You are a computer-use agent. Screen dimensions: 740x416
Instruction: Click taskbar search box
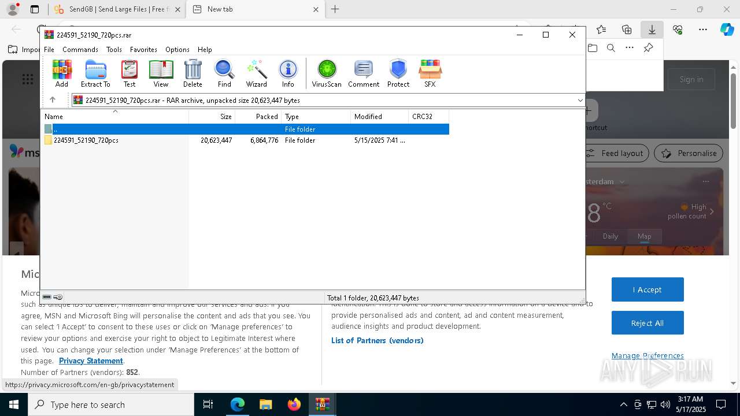111,404
